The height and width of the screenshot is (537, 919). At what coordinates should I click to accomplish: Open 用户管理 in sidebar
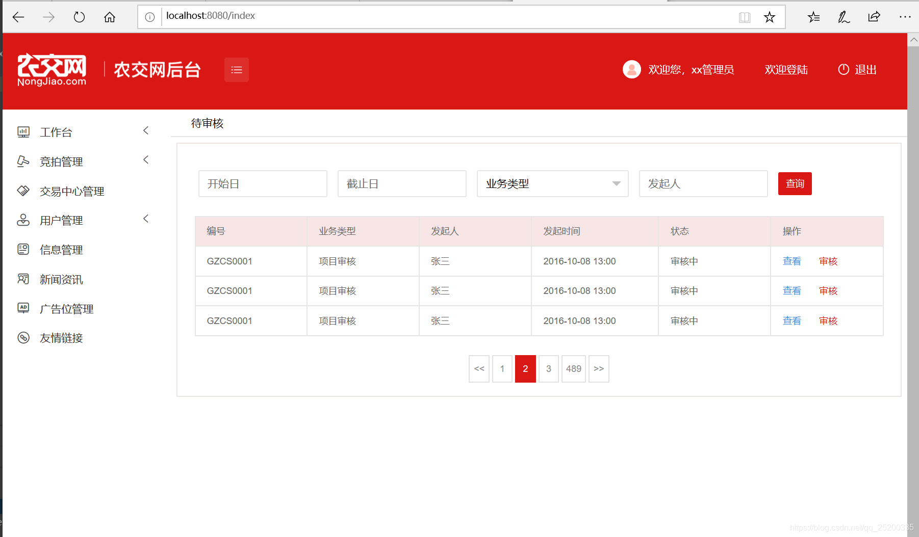coord(61,221)
